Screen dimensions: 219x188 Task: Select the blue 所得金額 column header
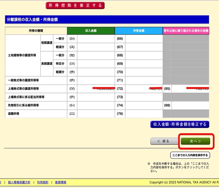(x=139, y=31)
